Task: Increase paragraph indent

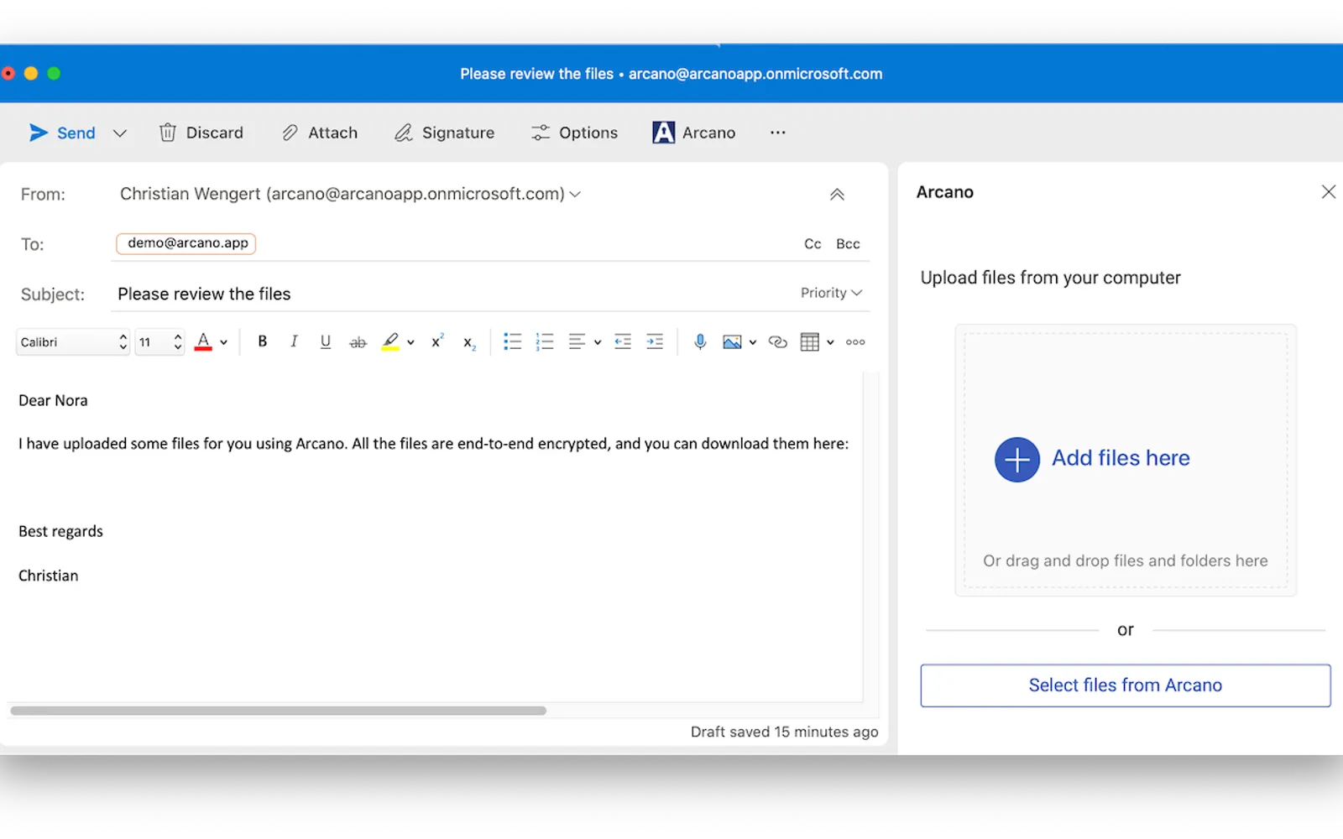Action: coord(655,341)
